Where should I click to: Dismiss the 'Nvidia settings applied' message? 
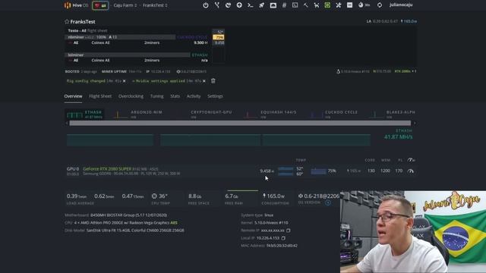point(204,81)
